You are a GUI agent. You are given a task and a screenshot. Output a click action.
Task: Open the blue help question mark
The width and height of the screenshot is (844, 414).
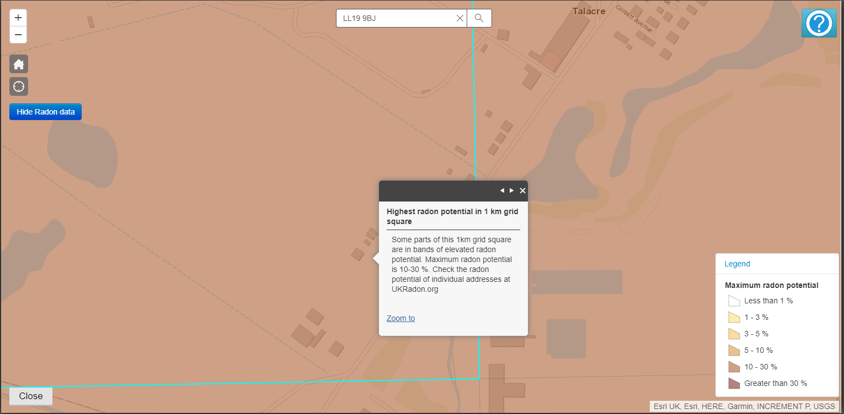pos(819,24)
